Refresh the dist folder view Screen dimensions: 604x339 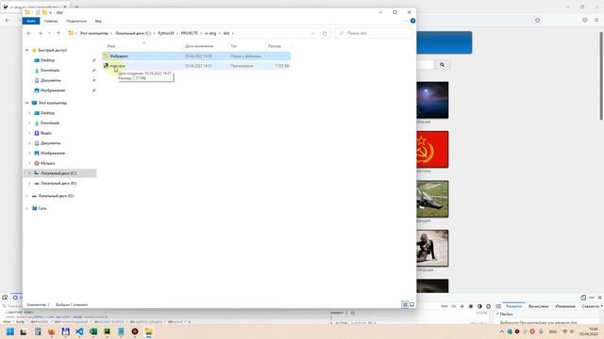(325, 34)
